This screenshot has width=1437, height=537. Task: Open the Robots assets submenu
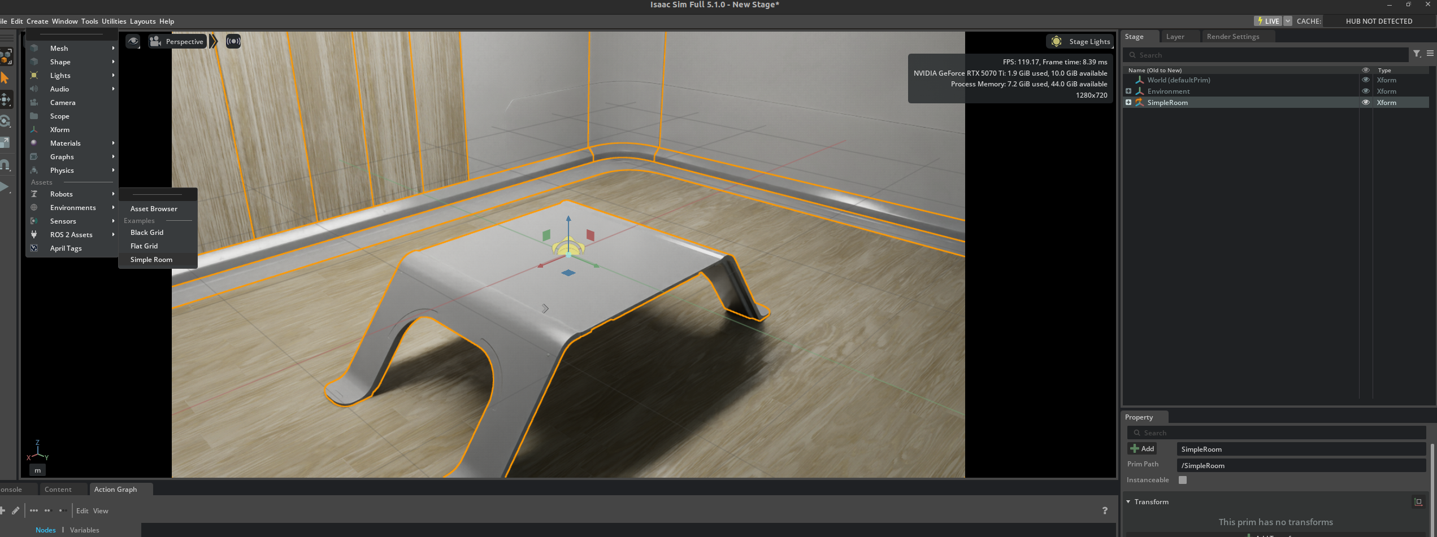click(72, 194)
